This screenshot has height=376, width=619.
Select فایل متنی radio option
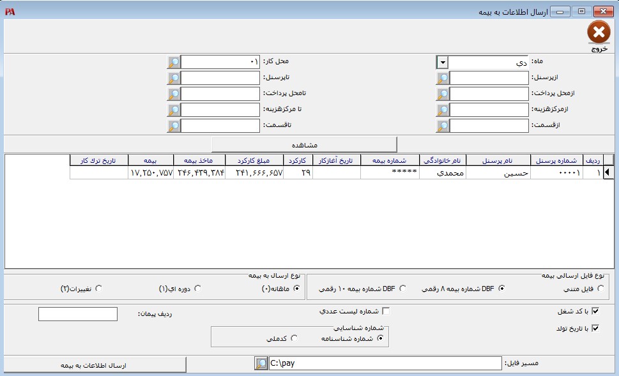(600, 289)
